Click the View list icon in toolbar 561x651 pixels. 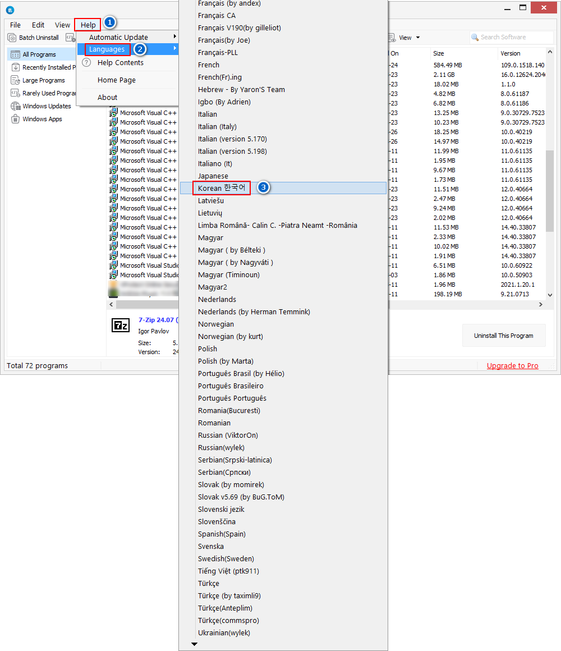pos(392,38)
